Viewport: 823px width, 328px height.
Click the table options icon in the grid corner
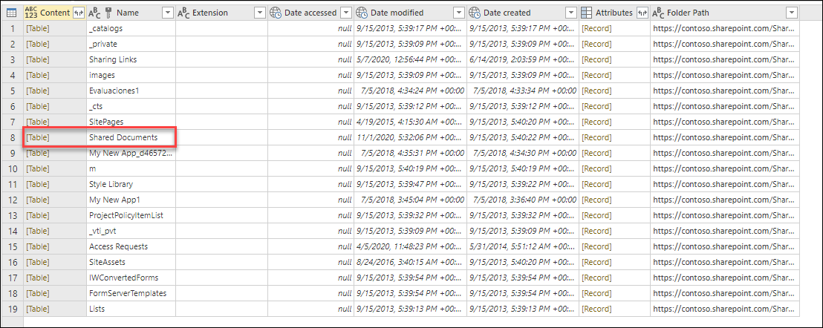[x=12, y=13]
